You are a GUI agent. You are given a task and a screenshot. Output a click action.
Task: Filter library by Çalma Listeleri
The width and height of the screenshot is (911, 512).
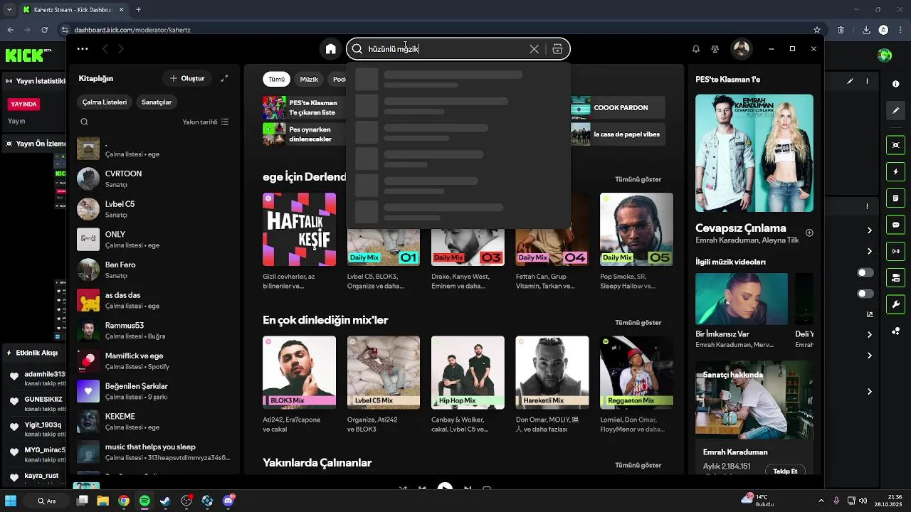click(105, 102)
